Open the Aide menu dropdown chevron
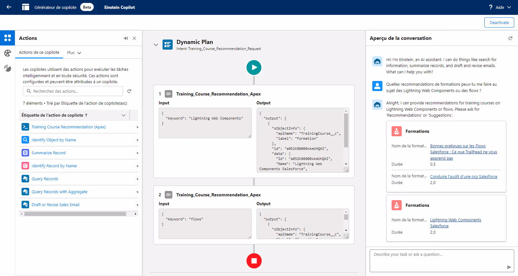 click(509, 7)
